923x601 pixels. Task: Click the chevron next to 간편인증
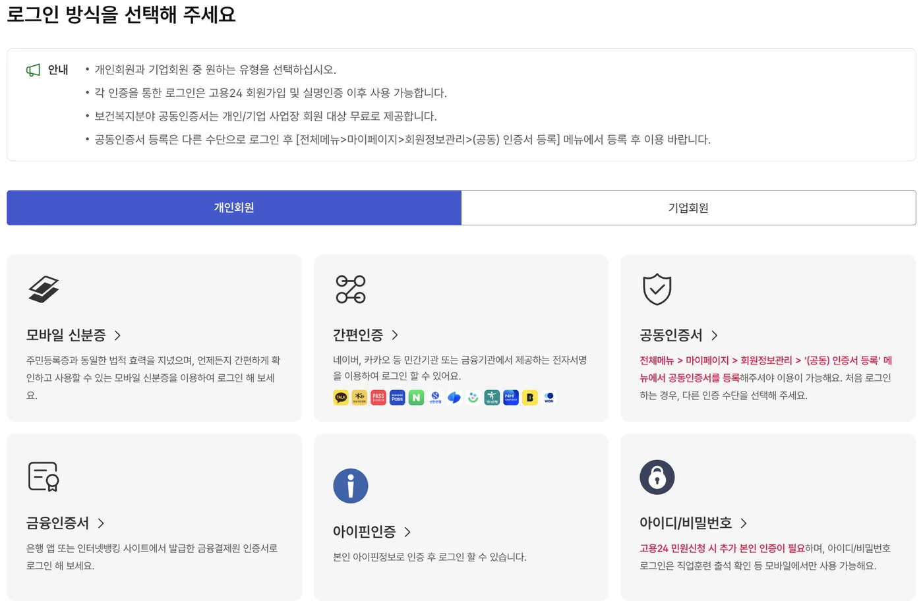395,335
